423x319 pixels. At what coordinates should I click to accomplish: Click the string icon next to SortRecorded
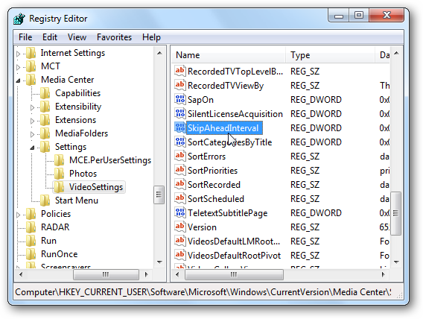coord(179,184)
